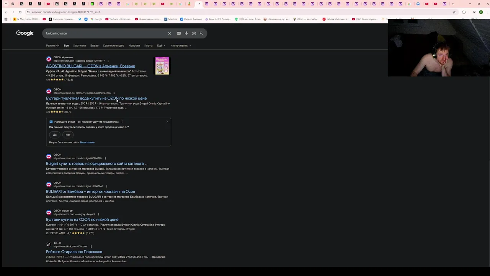The height and width of the screenshot is (276, 490).
Task: Click the browser forward arrow
Action: [13, 12]
